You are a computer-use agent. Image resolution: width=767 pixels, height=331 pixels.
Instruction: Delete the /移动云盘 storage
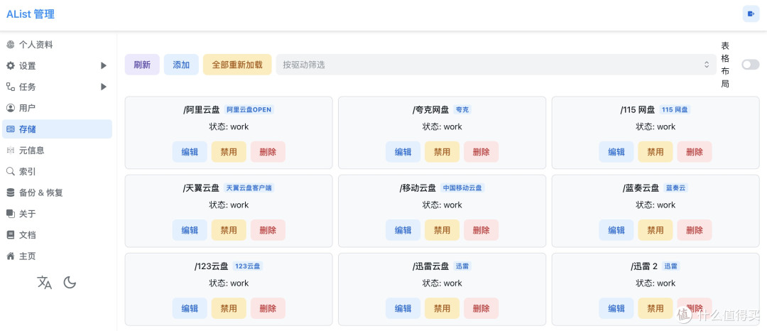[482, 230]
